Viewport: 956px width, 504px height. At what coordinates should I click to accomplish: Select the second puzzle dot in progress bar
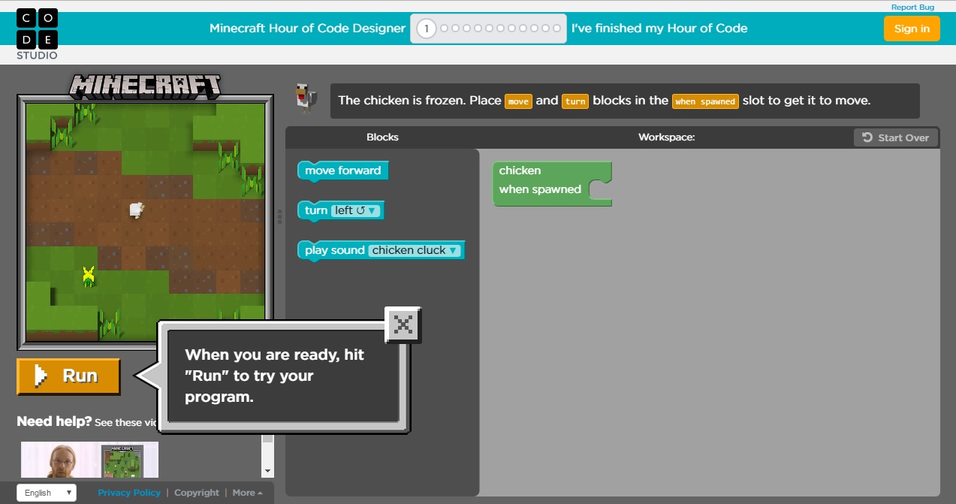tap(442, 28)
